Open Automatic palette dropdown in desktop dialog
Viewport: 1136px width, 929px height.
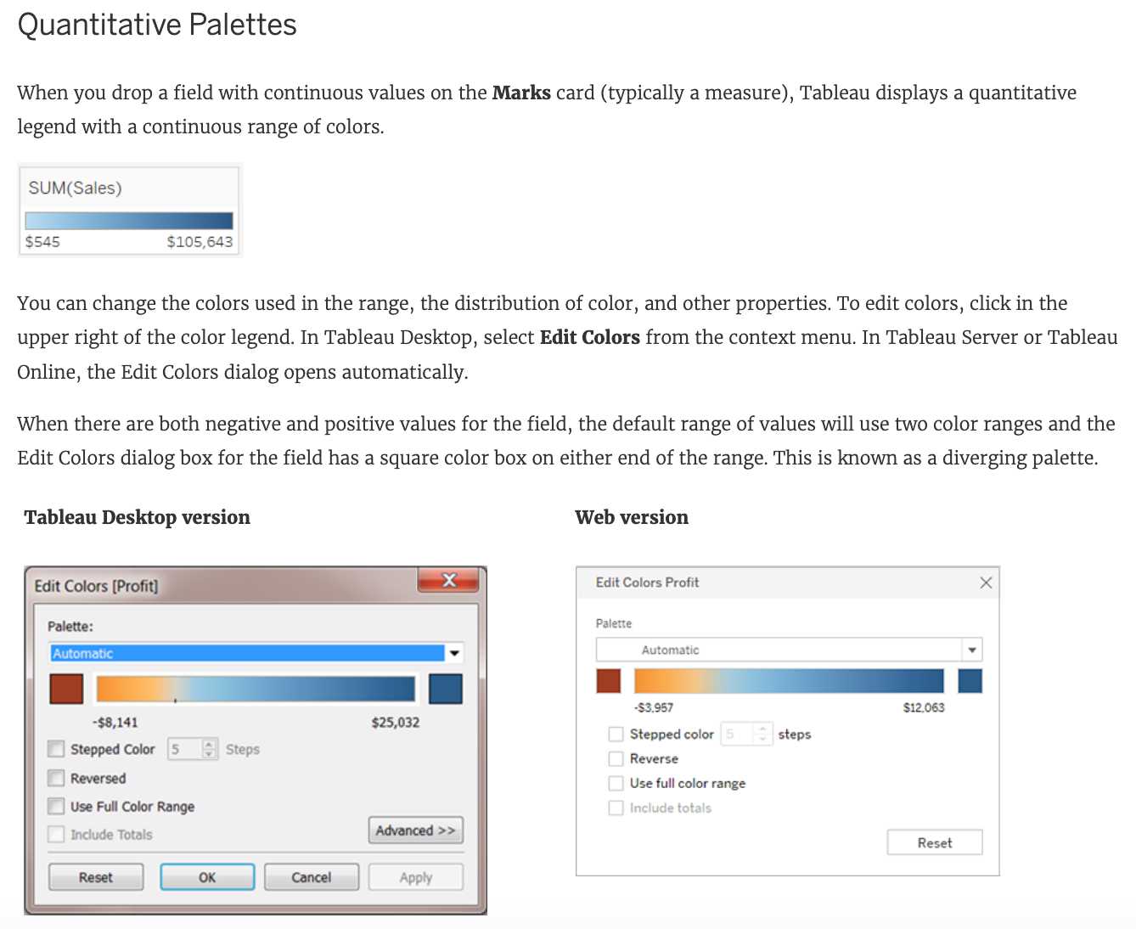[454, 653]
